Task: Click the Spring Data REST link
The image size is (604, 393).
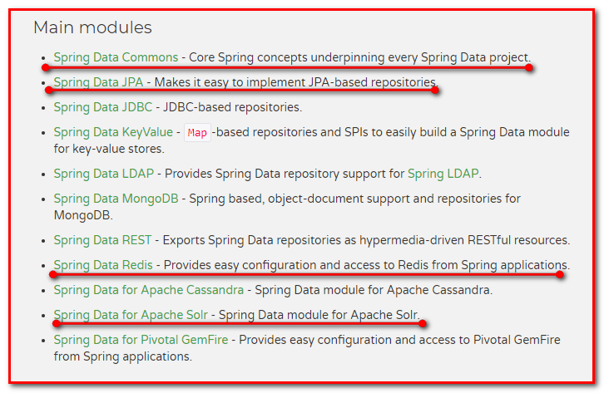Action: click(102, 240)
